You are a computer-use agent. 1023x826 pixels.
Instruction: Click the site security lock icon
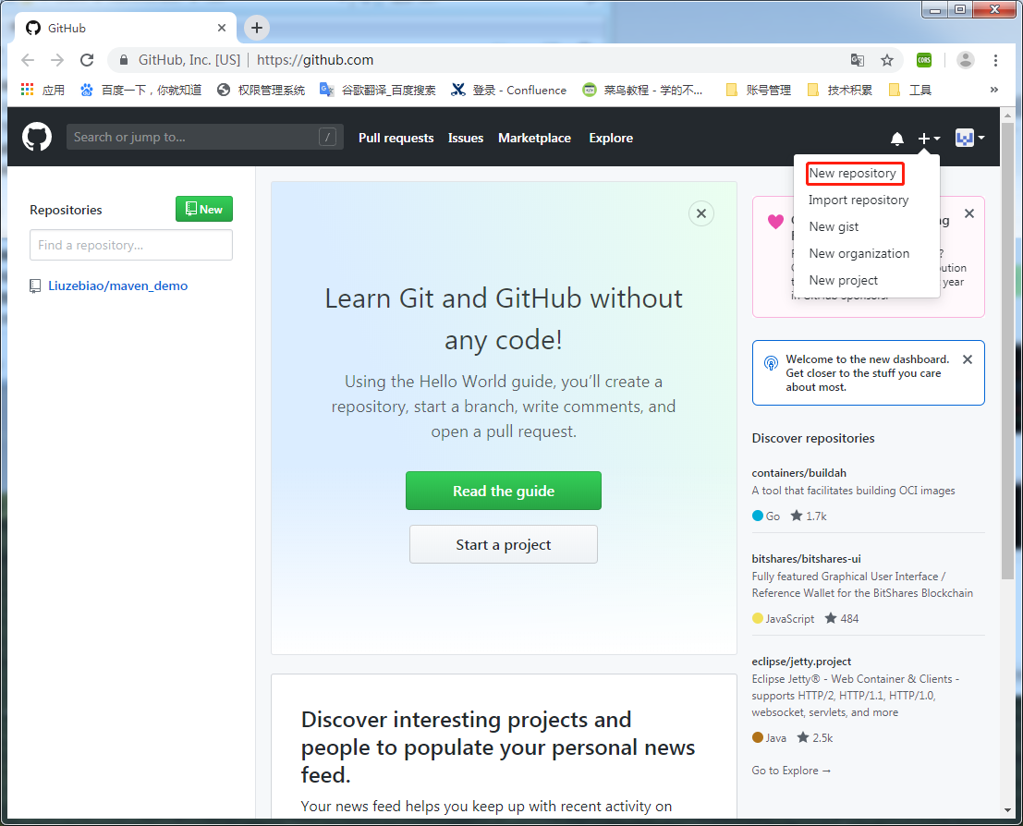[x=123, y=60]
